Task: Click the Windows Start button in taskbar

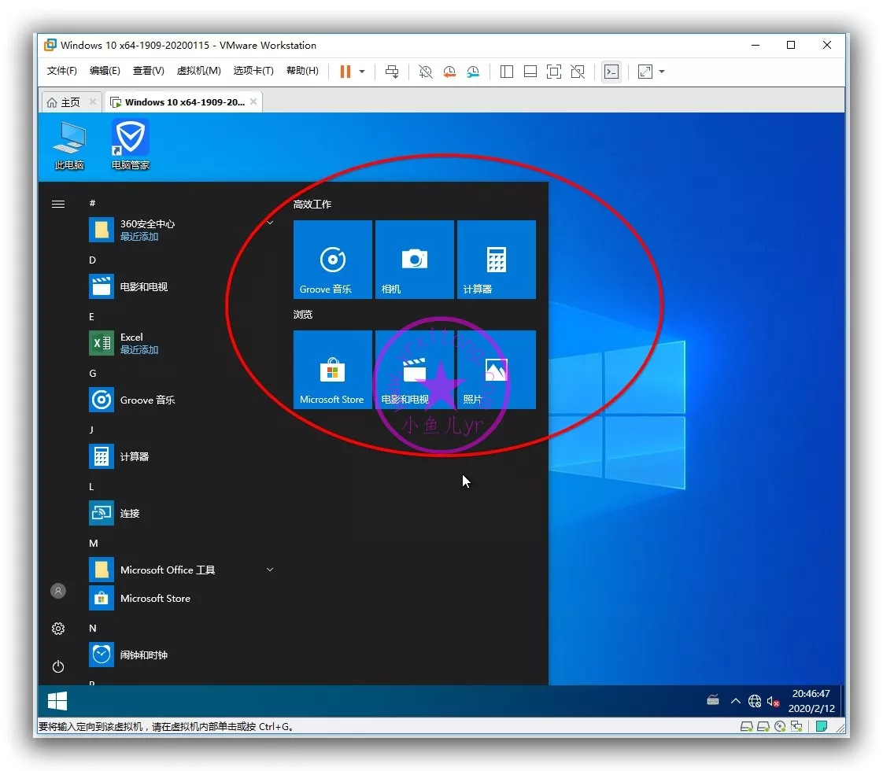Action: tap(57, 701)
